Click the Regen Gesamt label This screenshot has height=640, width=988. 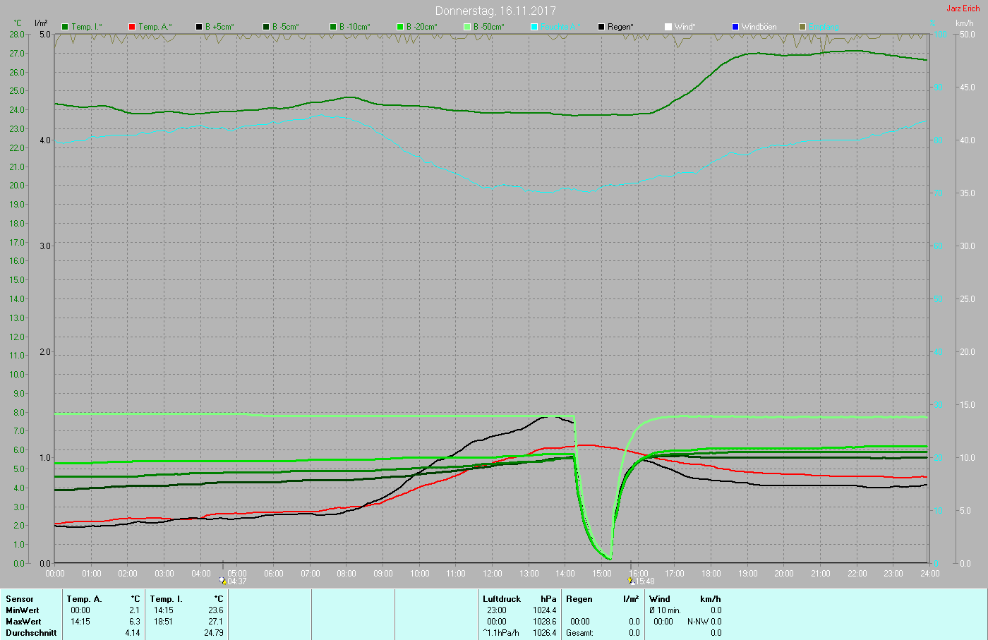coord(579,633)
